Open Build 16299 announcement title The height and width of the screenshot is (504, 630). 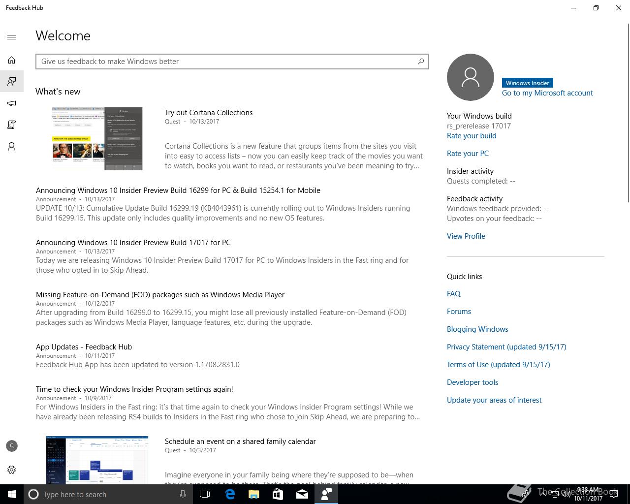pos(178,190)
